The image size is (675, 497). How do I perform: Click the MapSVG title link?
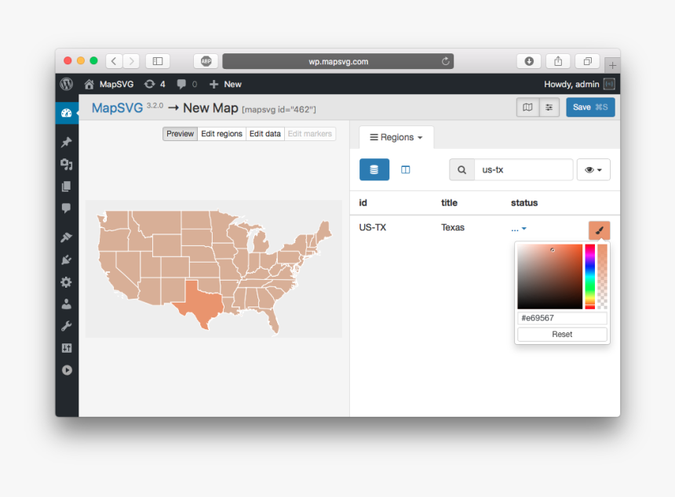pyautogui.click(x=117, y=108)
